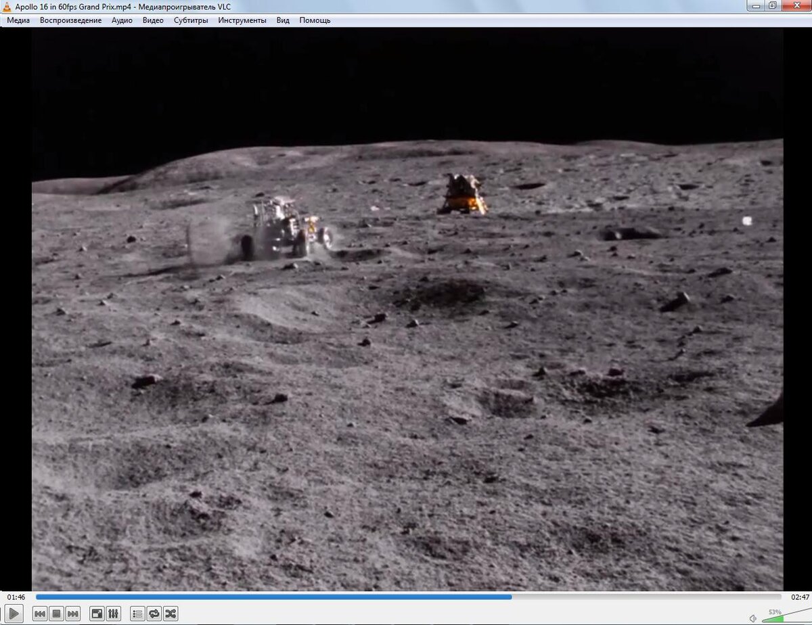Stop the video playback

[x=57, y=614]
